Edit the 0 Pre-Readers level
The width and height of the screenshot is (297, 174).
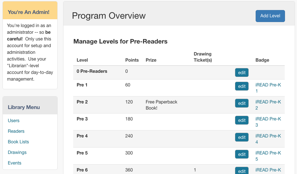pyautogui.click(x=242, y=72)
